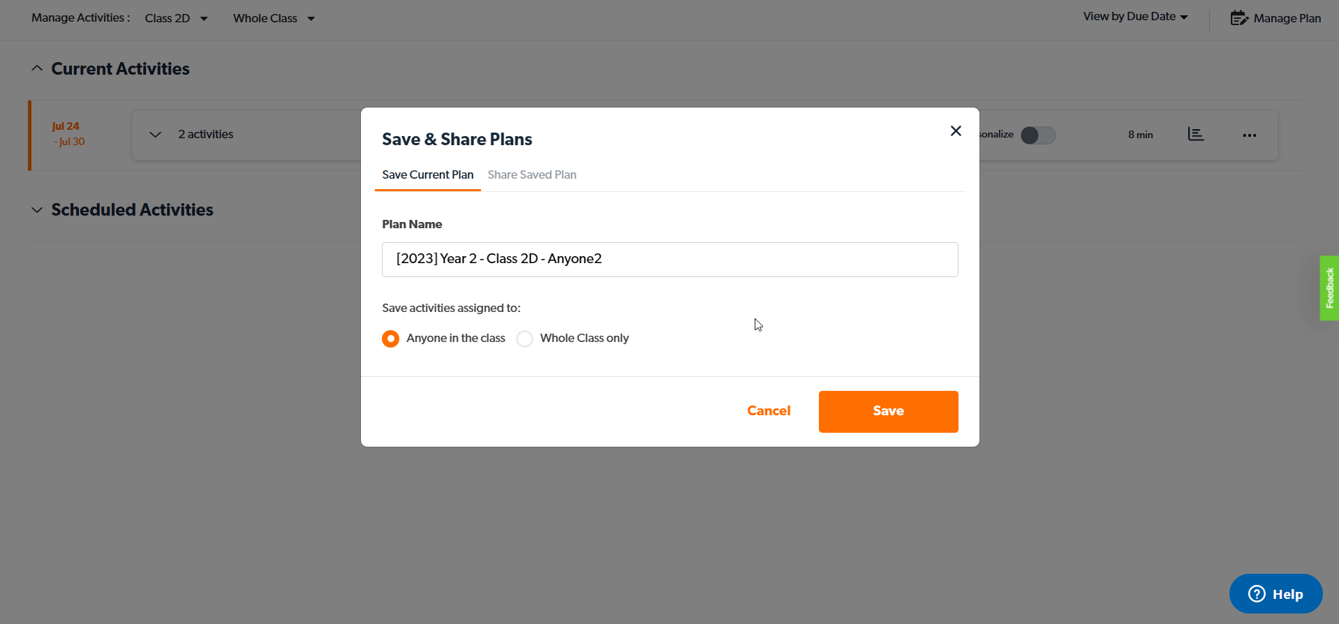Open the Feedback side panel
Image resolution: width=1339 pixels, height=624 pixels.
click(1329, 288)
